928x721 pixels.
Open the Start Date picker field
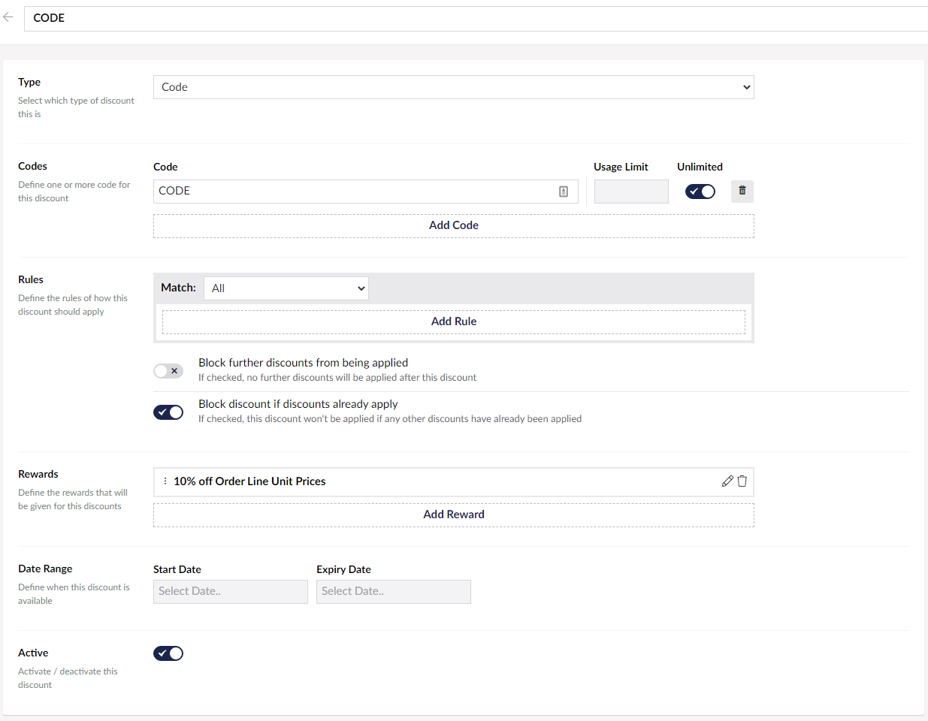pyautogui.click(x=231, y=592)
